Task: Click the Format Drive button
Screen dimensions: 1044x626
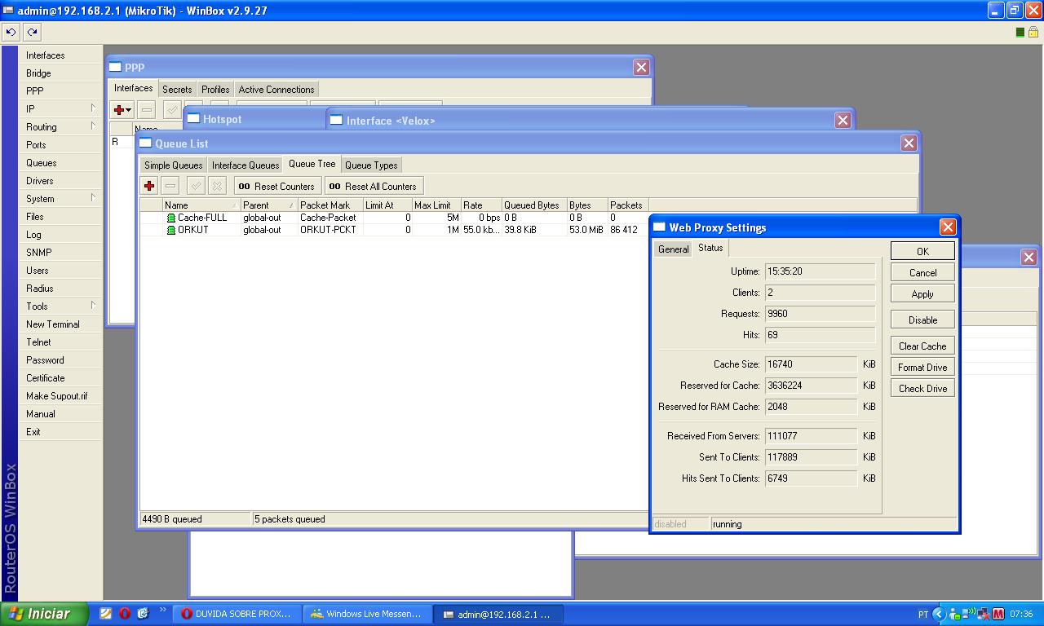Action: 922,368
